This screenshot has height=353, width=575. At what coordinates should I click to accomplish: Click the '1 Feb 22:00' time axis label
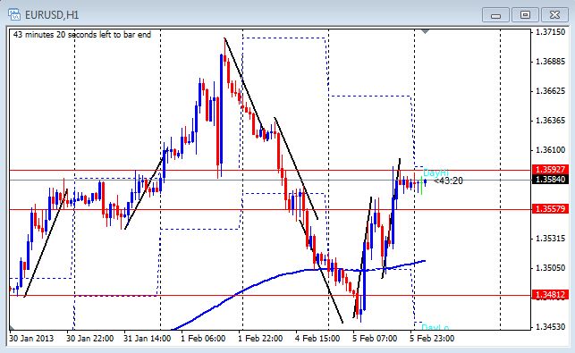click(260, 339)
